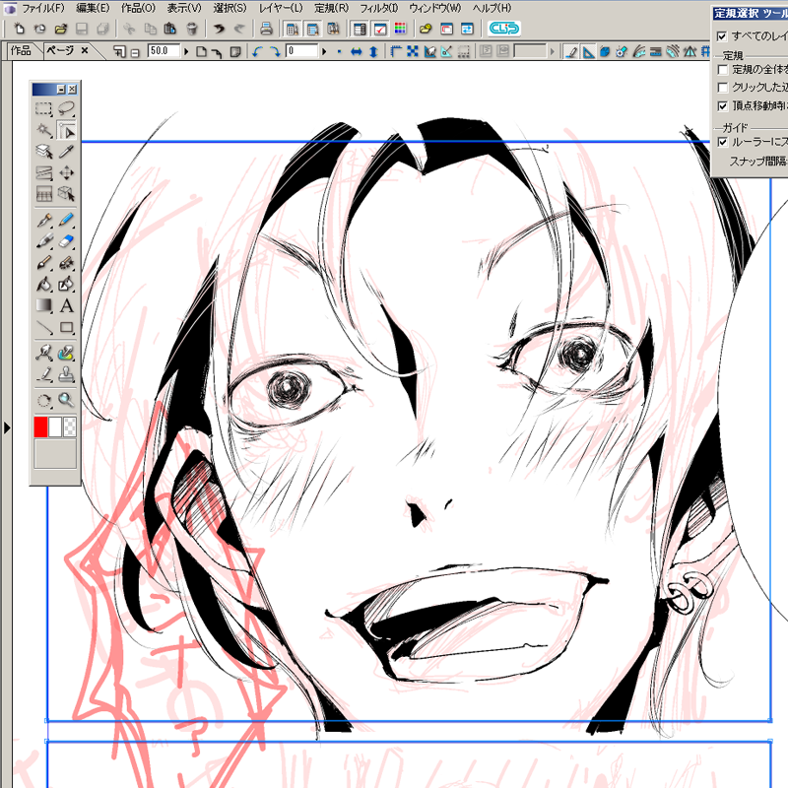Select the close-and-fill tool

66,285
